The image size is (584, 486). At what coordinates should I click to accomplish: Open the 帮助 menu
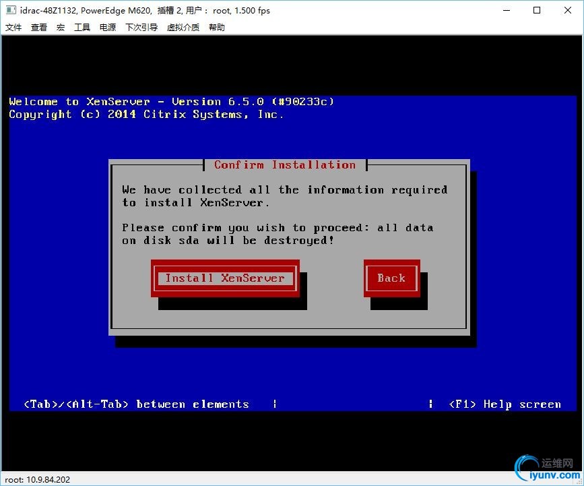click(x=216, y=27)
